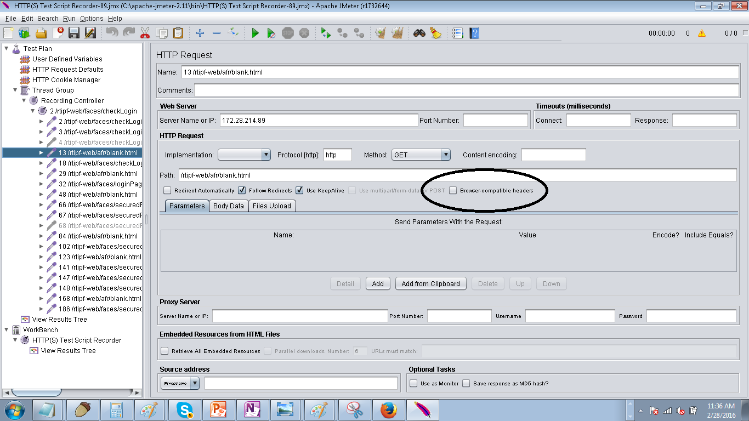749x421 pixels.
Task: Cut the selected element using scissors icon
Action: [145, 33]
